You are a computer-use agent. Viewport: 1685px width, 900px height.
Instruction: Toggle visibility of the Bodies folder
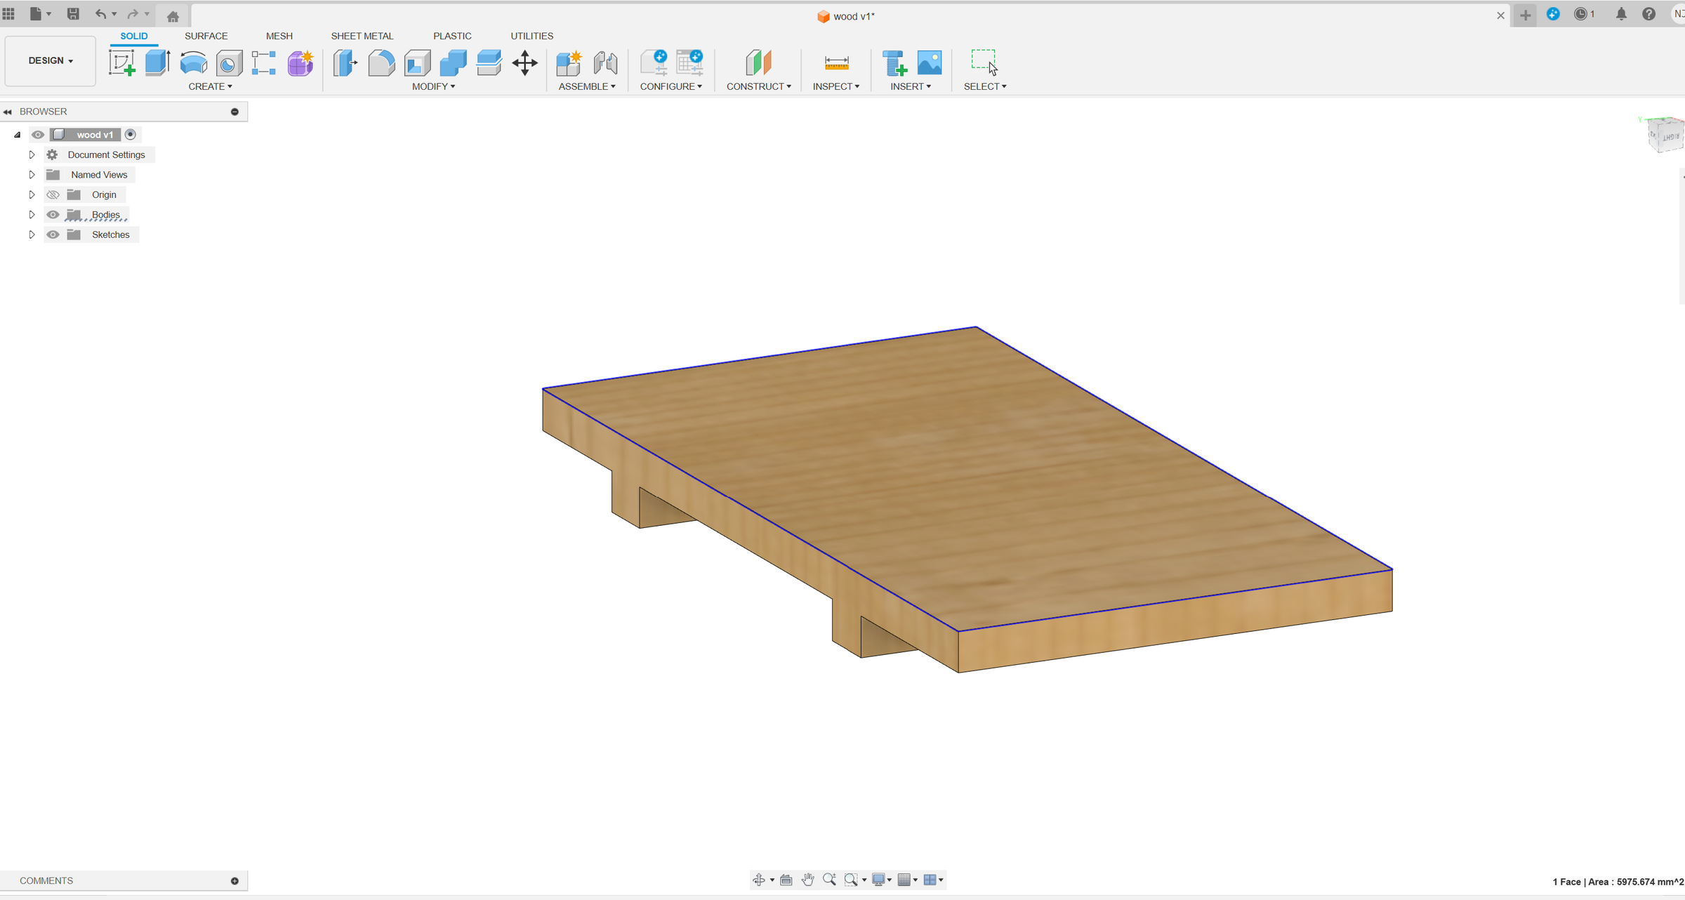(53, 215)
